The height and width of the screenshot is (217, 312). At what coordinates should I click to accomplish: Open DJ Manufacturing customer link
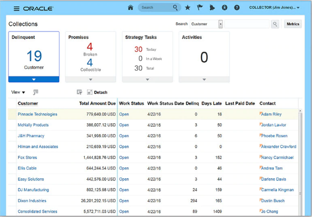tap(33, 190)
